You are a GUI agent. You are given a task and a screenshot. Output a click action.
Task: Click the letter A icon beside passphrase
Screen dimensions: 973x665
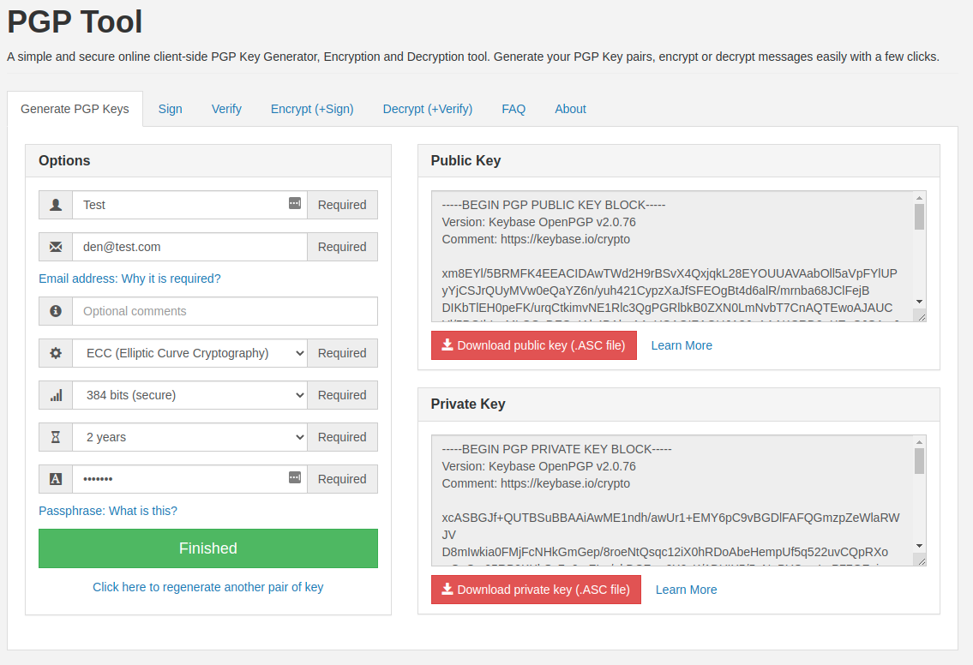coord(56,479)
